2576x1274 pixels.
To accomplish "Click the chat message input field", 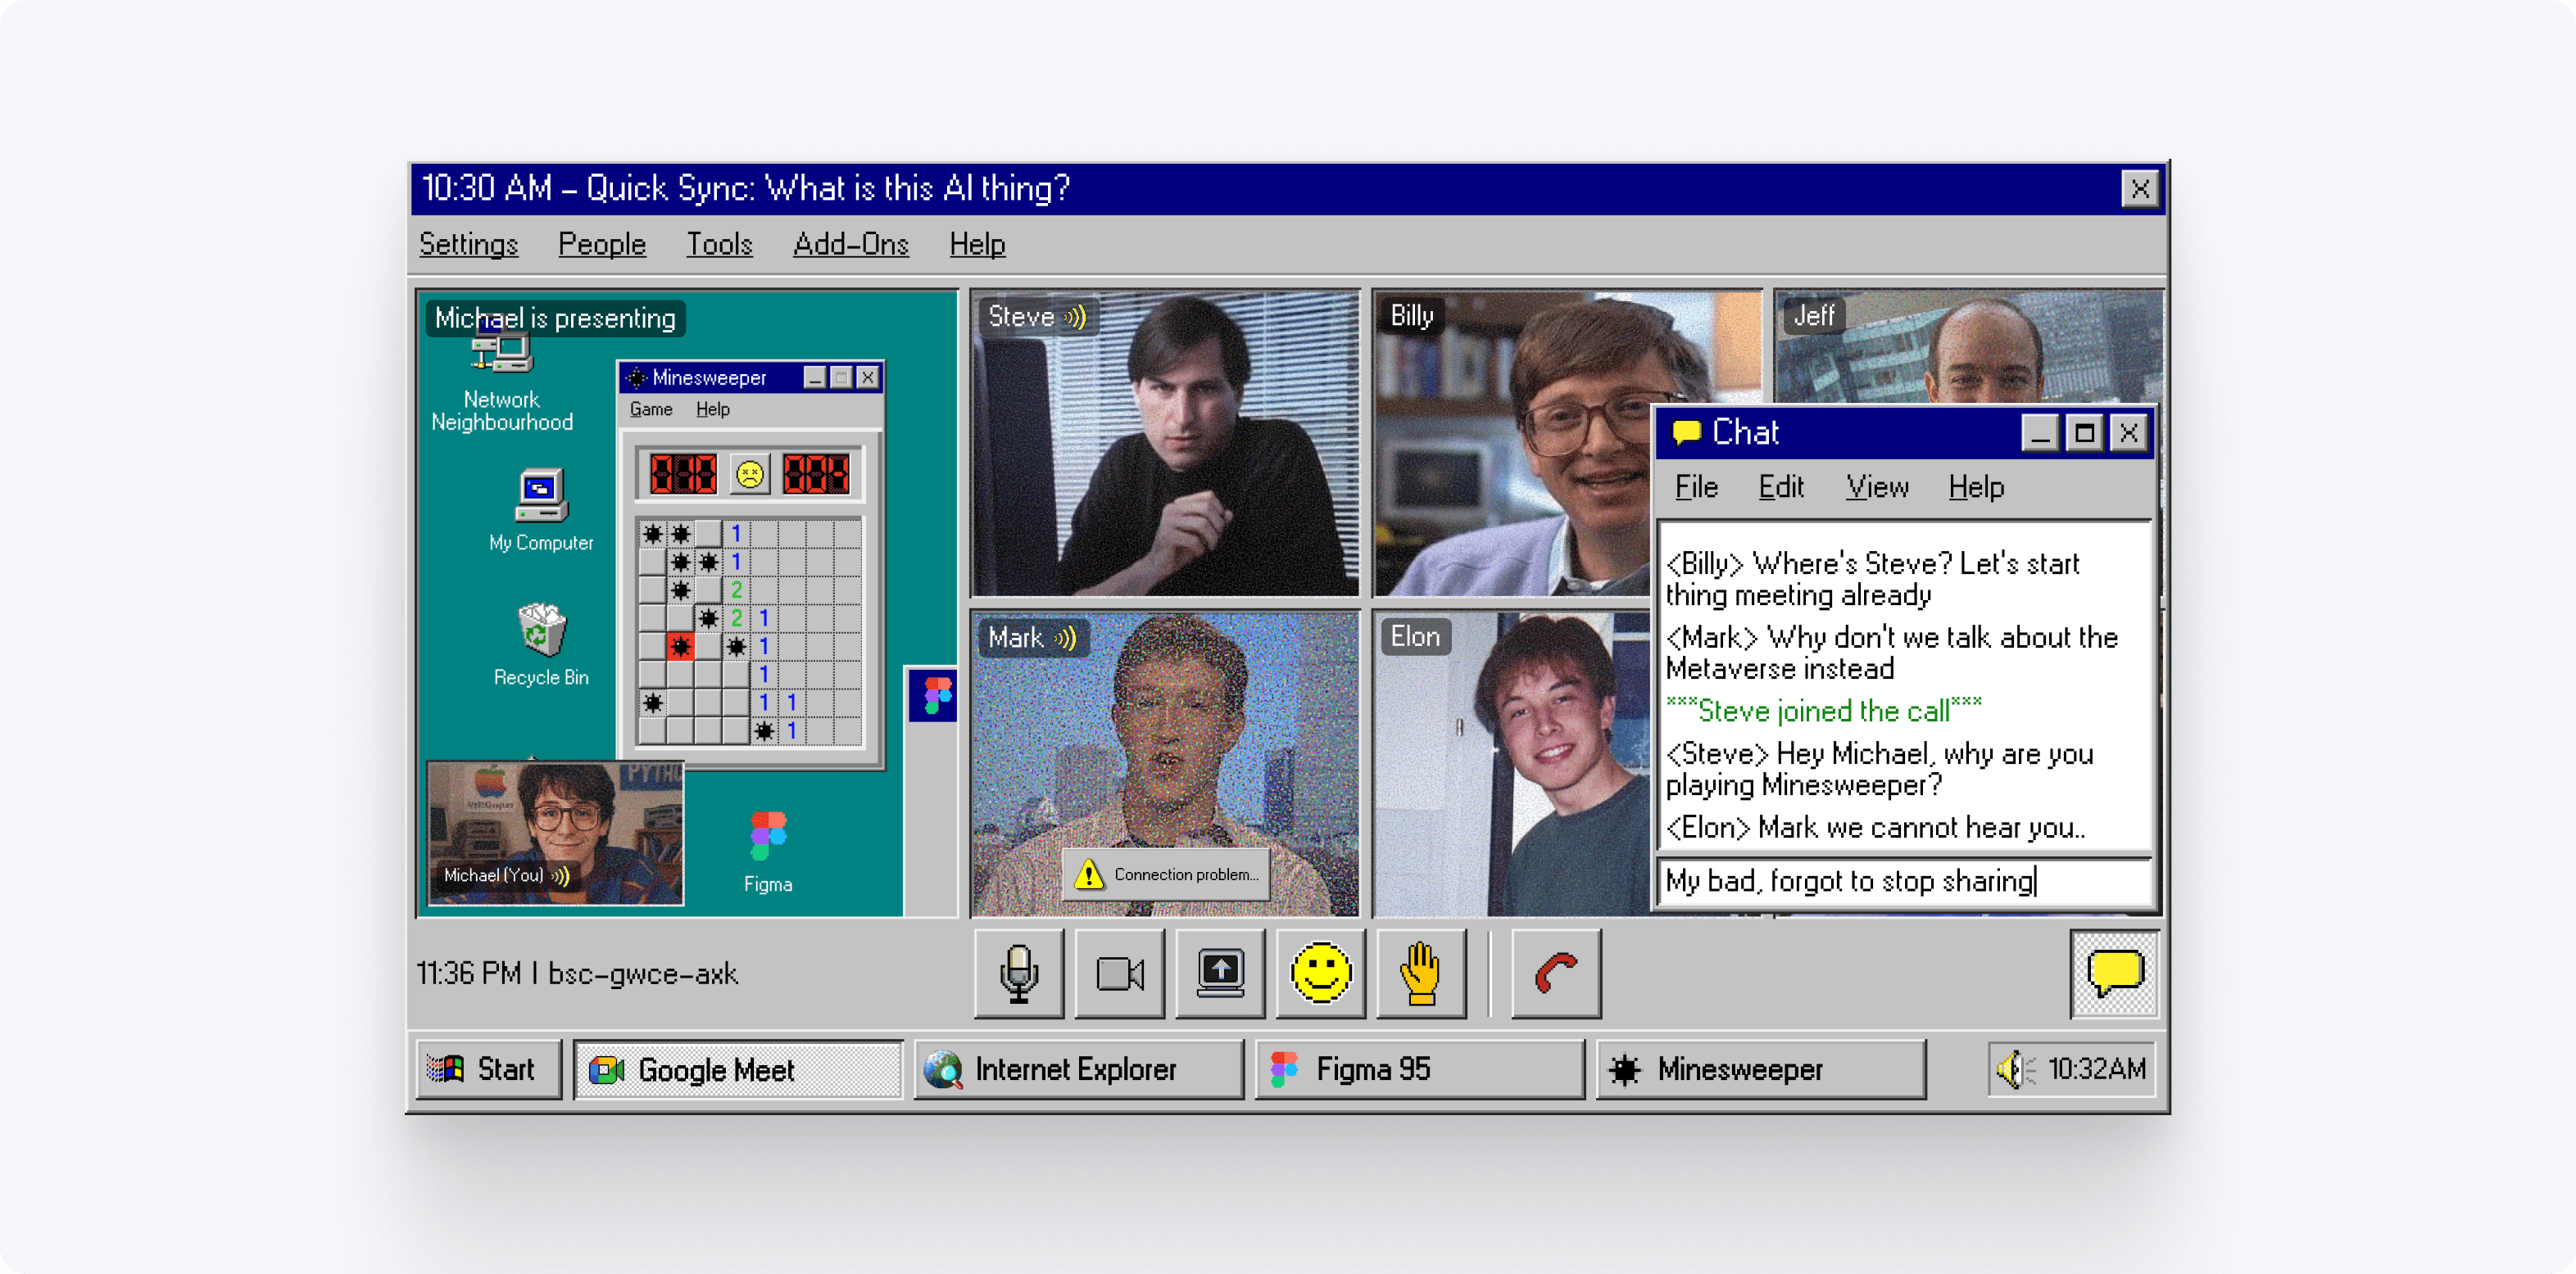I will (1904, 881).
